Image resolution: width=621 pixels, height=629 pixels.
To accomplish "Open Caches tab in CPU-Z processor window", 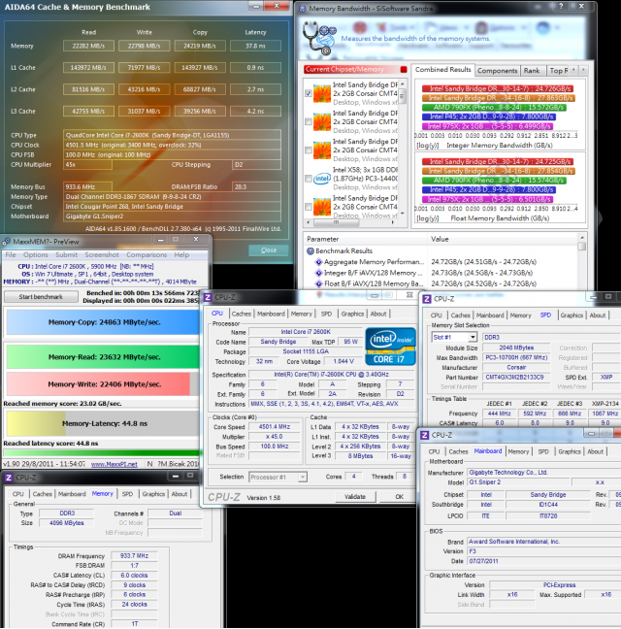I will (x=242, y=314).
